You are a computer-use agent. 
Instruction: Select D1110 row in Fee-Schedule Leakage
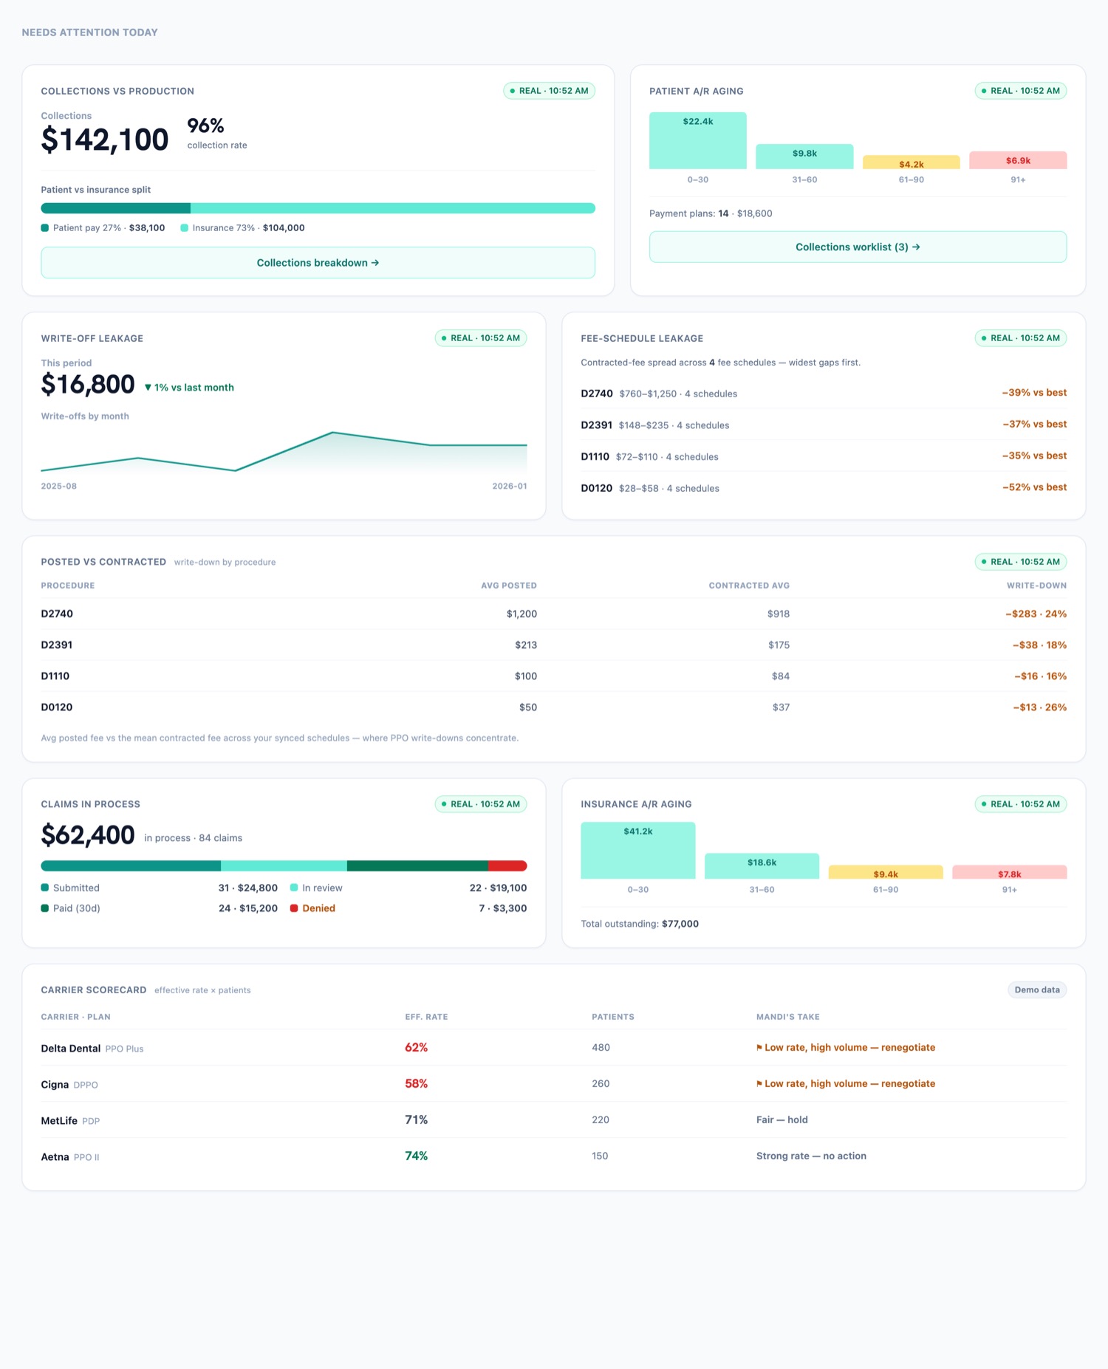pyautogui.click(x=824, y=456)
